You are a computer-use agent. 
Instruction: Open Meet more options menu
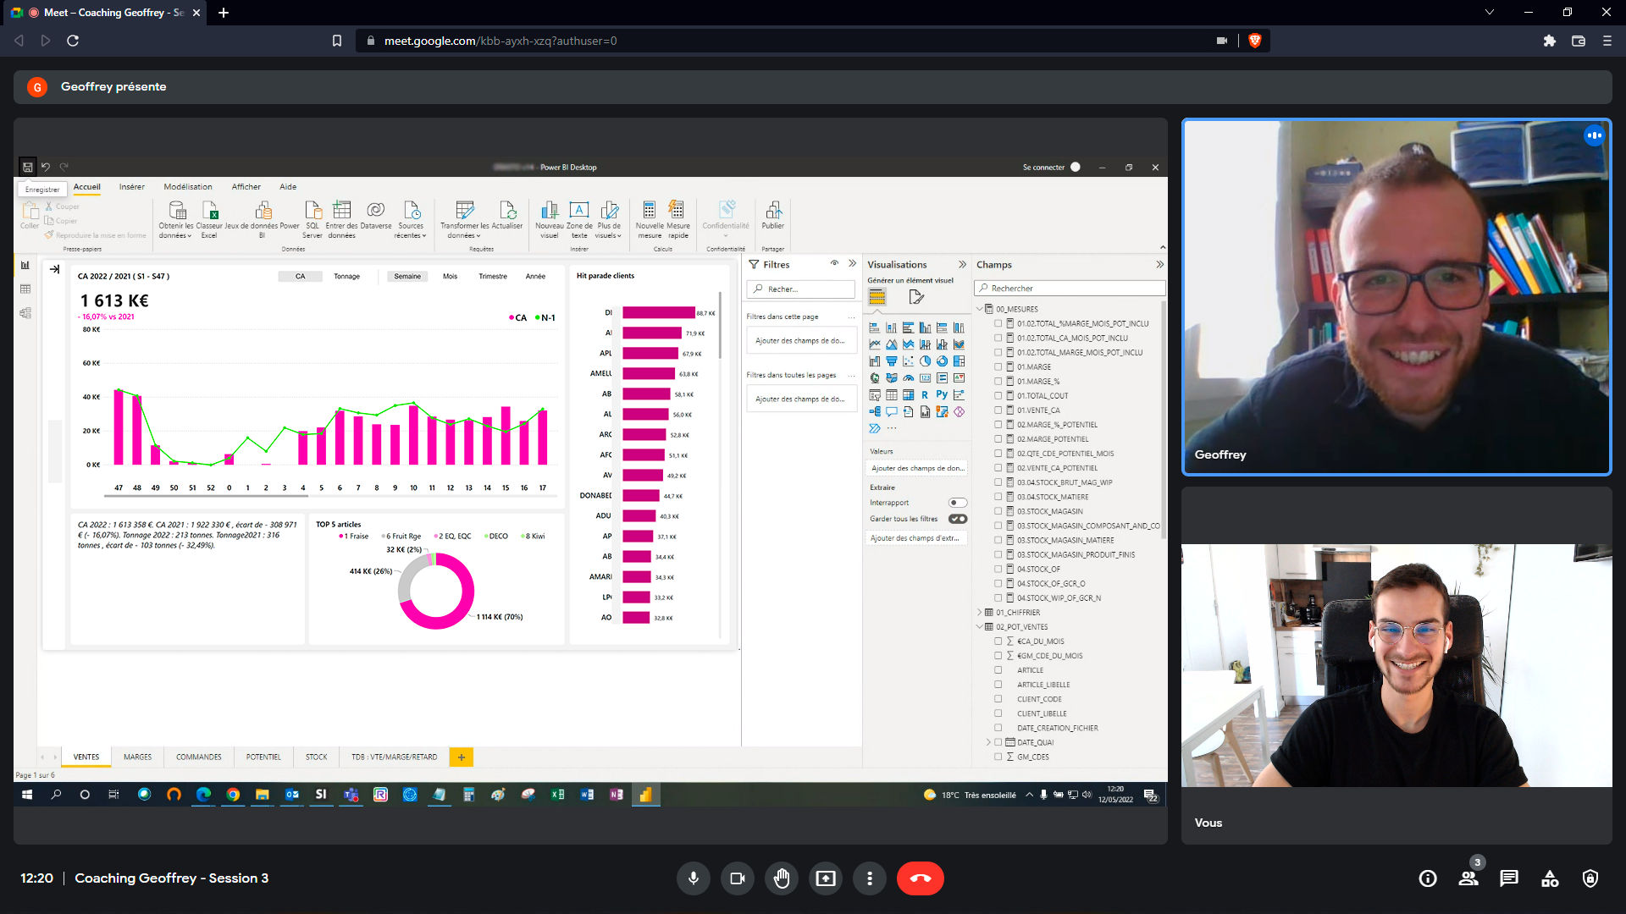(869, 878)
